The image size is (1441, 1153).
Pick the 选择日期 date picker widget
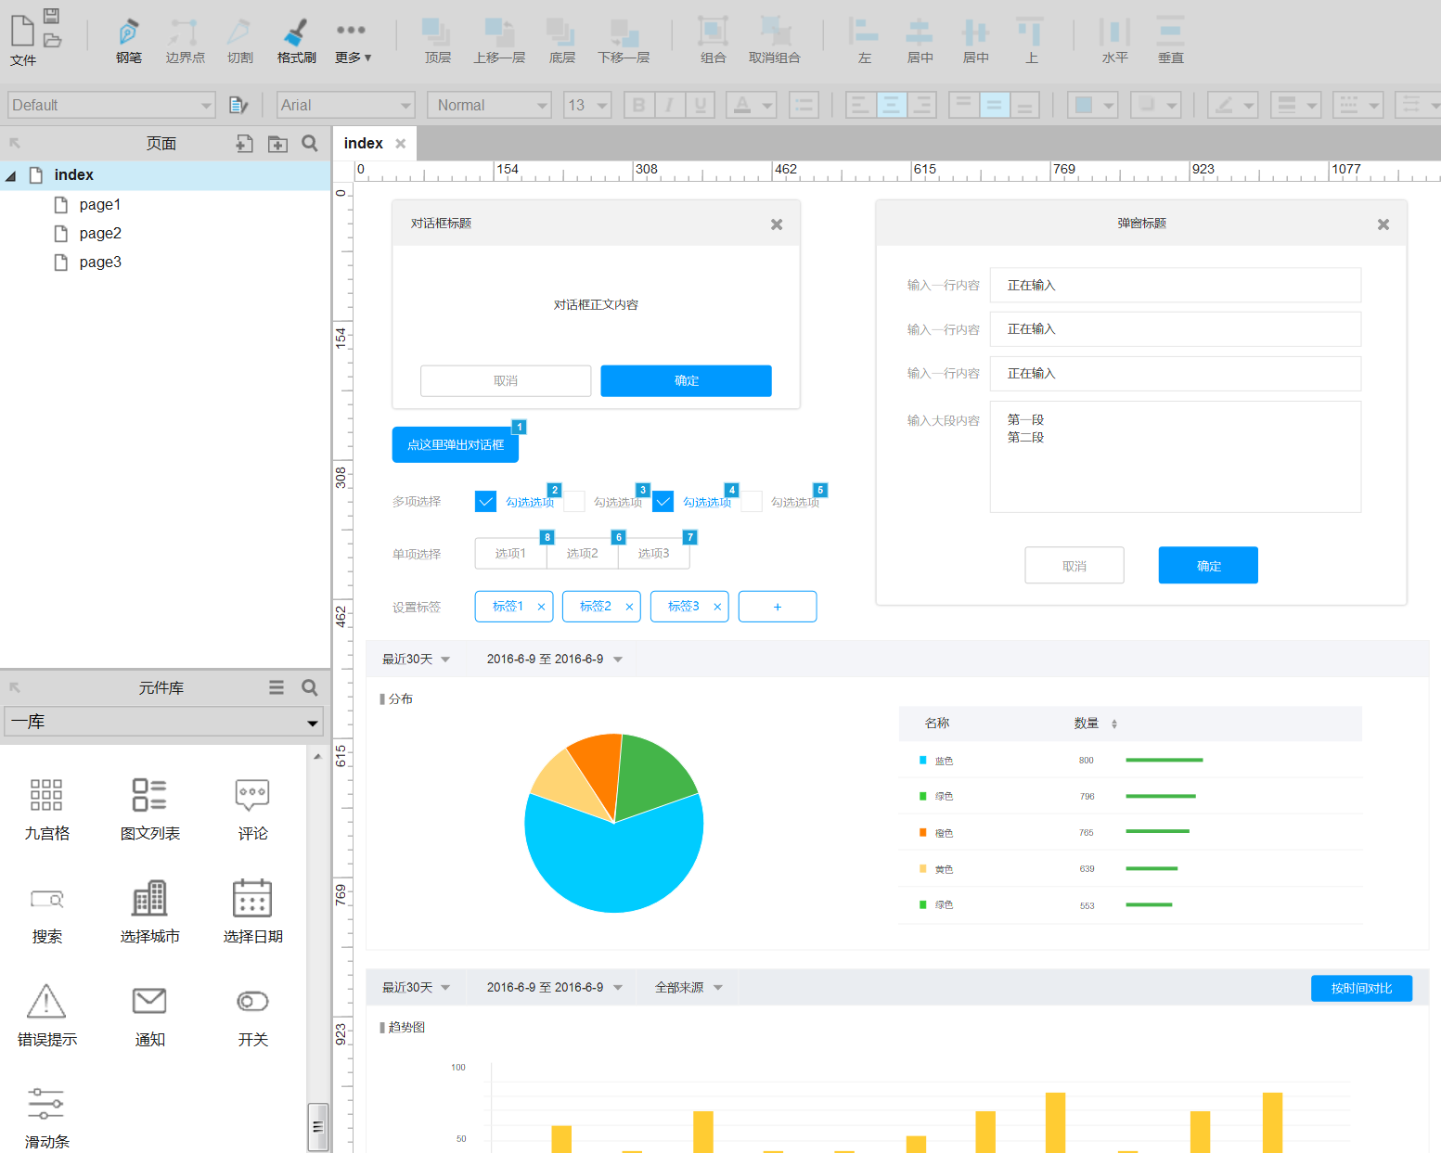click(x=252, y=912)
